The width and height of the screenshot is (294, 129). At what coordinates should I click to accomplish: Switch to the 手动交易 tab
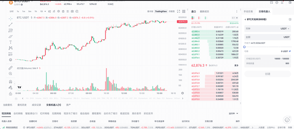(248, 11)
